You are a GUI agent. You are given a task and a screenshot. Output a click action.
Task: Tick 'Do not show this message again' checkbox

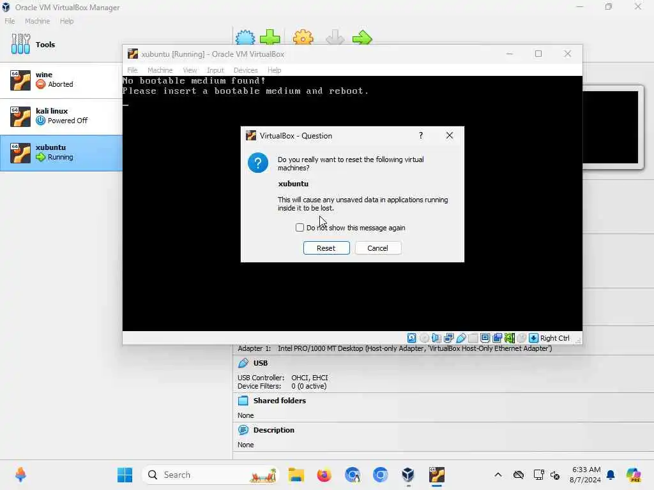point(300,228)
